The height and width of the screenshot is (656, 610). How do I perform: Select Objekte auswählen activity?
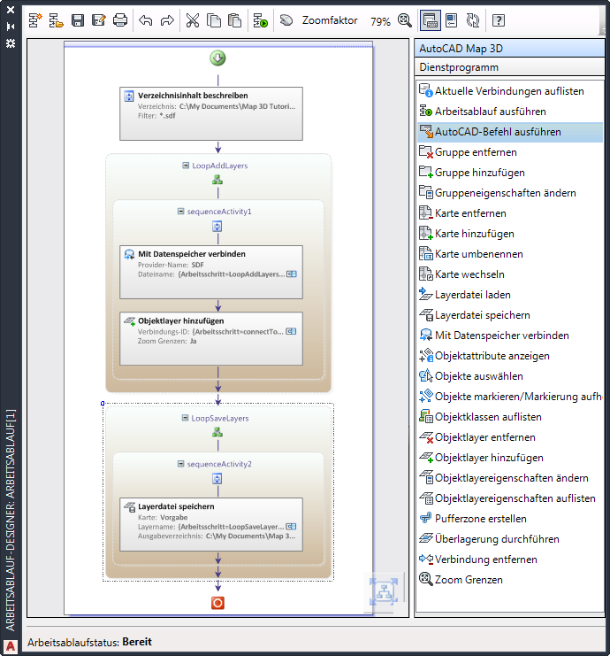click(510, 376)
